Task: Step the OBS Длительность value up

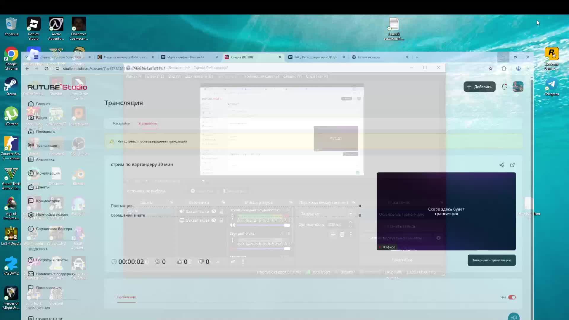Action: (350, 222)
